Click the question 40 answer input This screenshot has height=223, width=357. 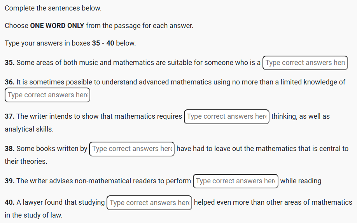point(149,203)
